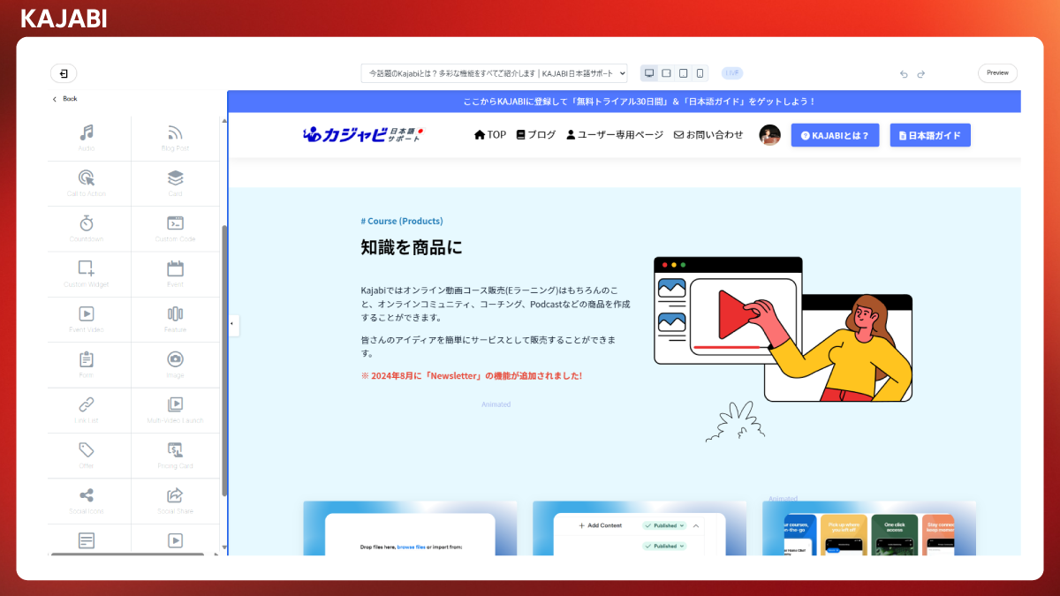The image size is (1060, 596).
Task: Add a Multi-Video Launch block
Action: (175, 411)
